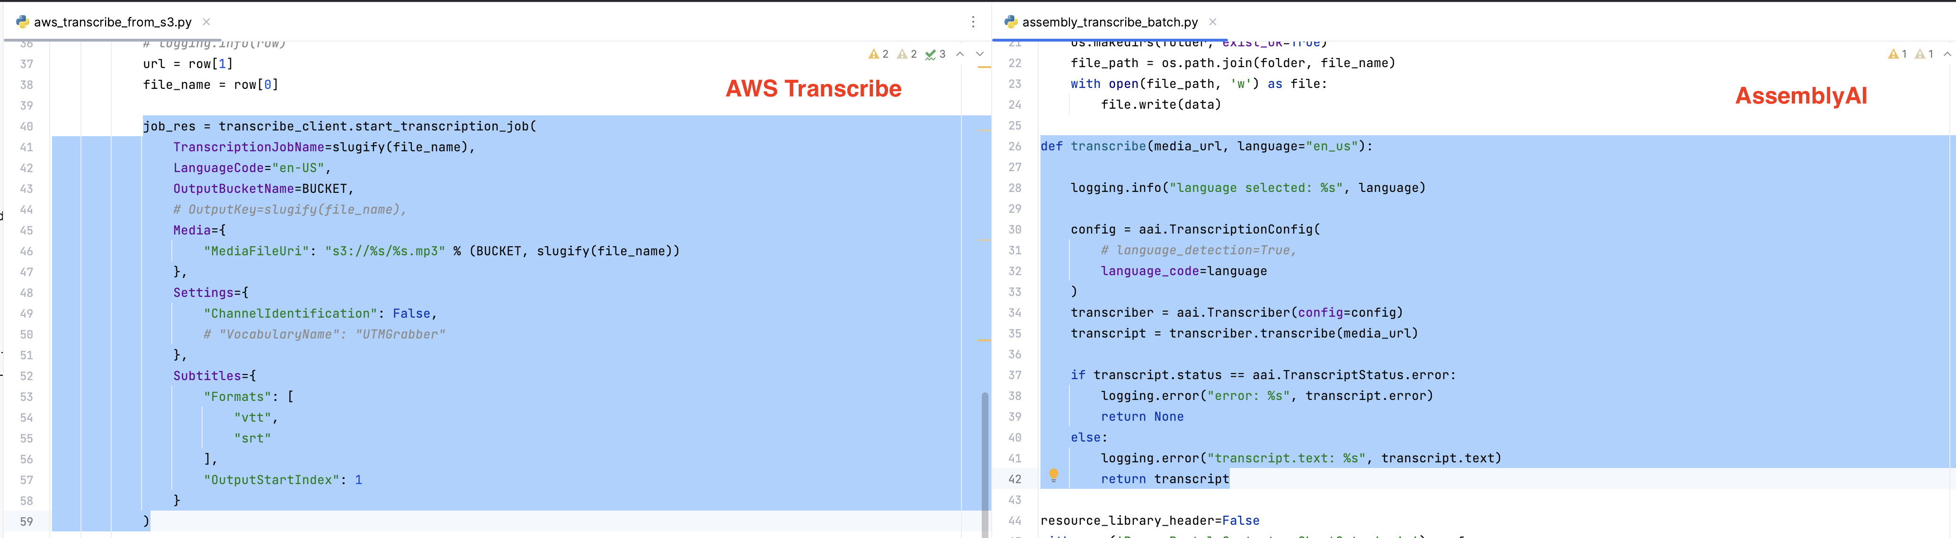Click the commented language_detection=True line
This screenshot has height=538, width=1956.
pos(1199,251)
